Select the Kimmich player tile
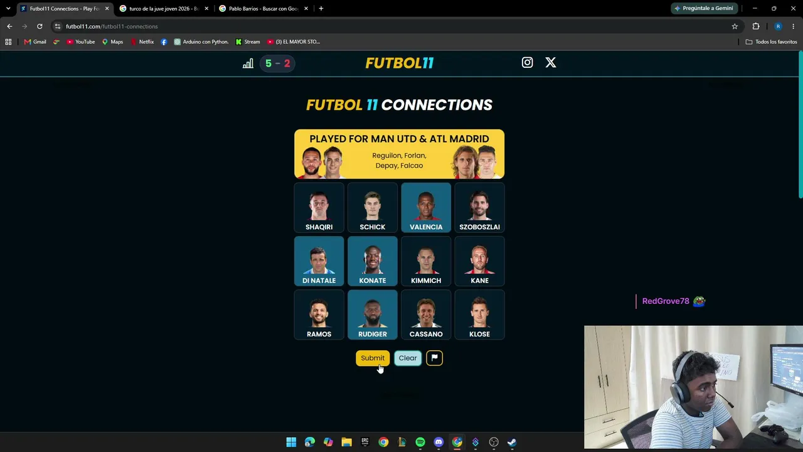Screen dimensions: 803x452 (426, 261)
